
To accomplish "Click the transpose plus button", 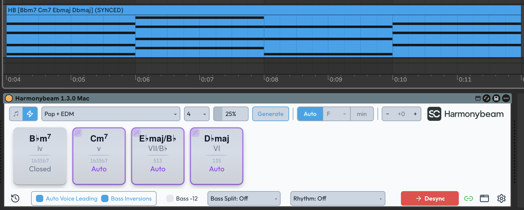I will (x=415, y=114).
